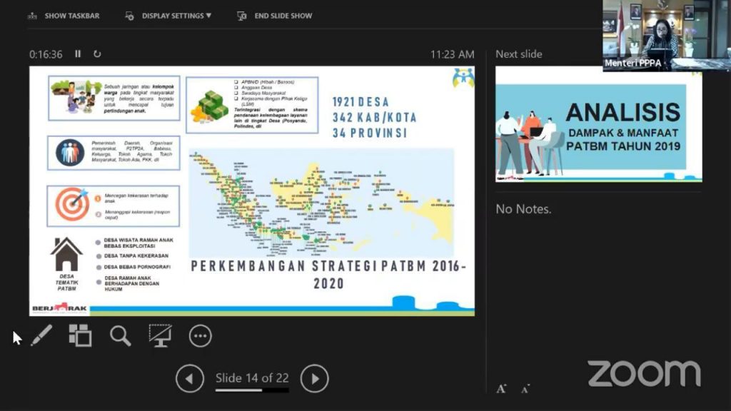Click the current PATBM map slide preview
731x411 pixels.
click(x=251, y=191)
